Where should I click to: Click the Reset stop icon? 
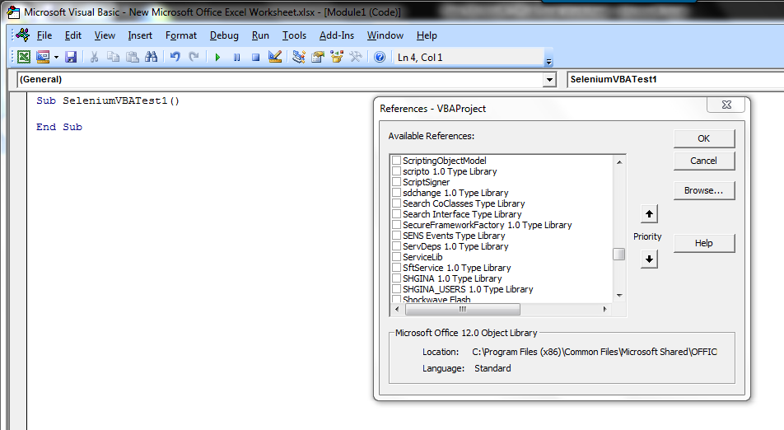[255, 58]
